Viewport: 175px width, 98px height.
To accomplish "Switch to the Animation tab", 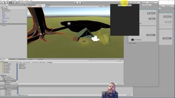I will click(x=40, y=59).
